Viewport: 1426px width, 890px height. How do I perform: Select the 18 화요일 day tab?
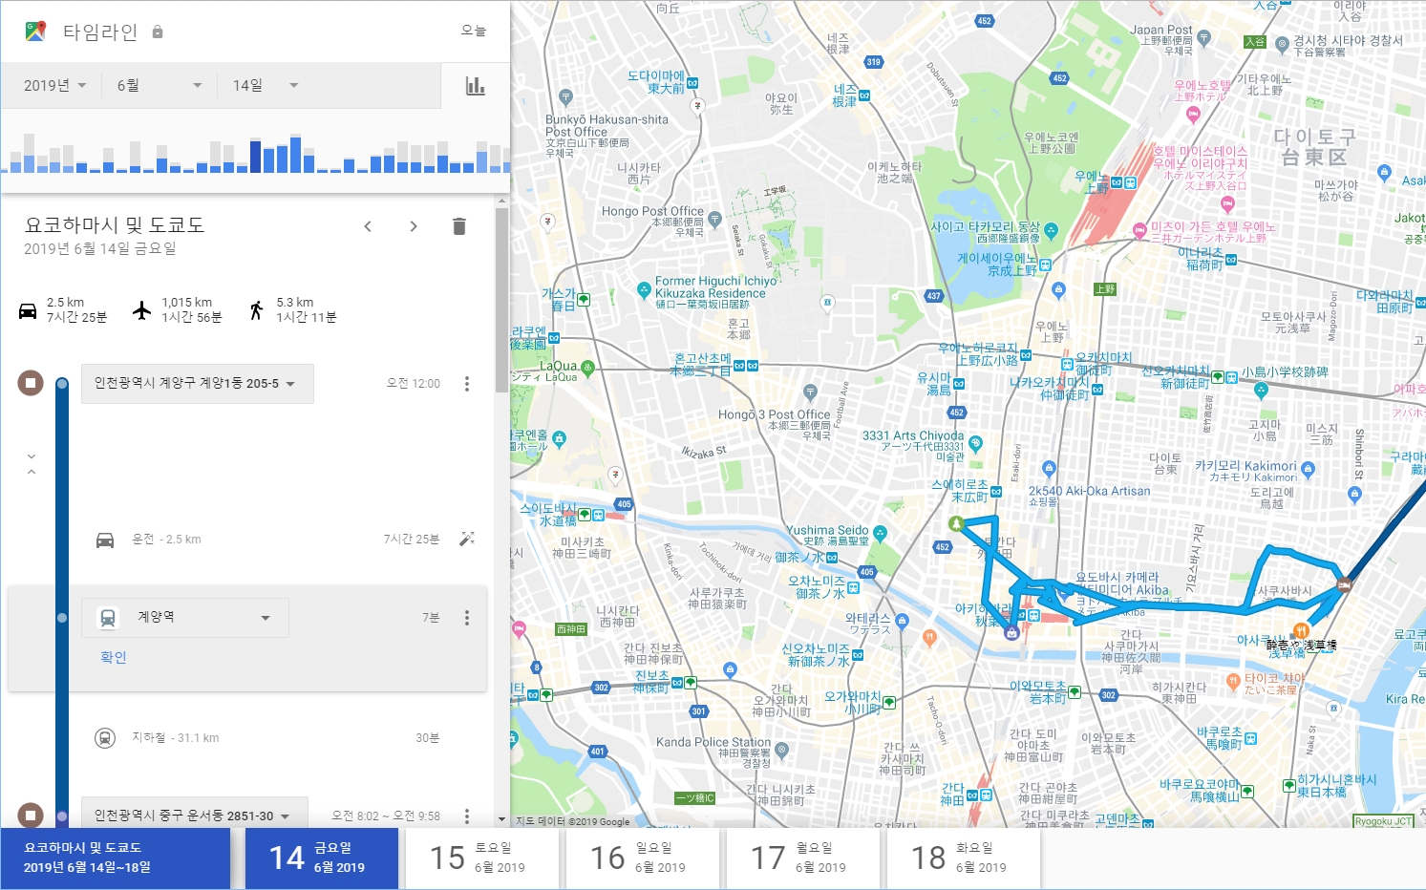click(x=964, y=858)
